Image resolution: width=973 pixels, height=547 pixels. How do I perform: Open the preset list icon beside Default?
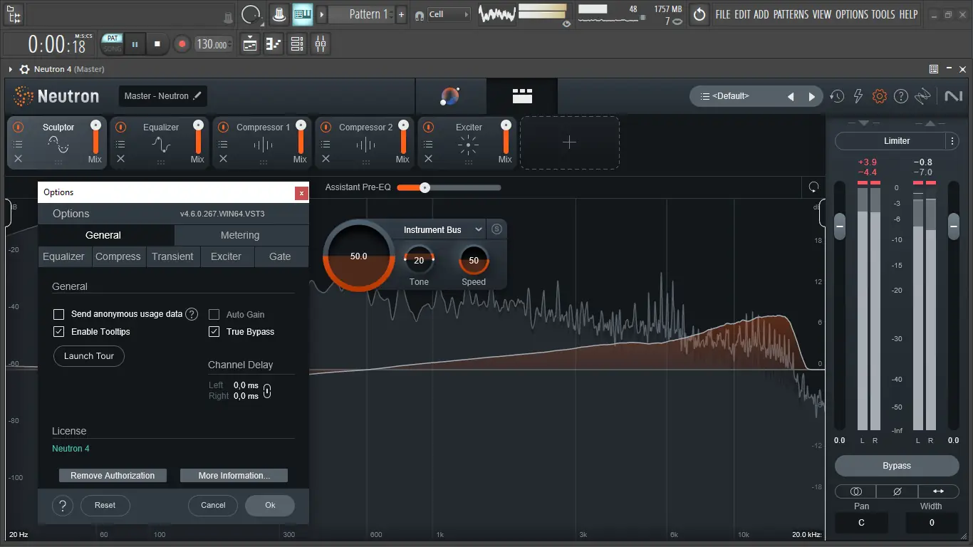[705, 96]
